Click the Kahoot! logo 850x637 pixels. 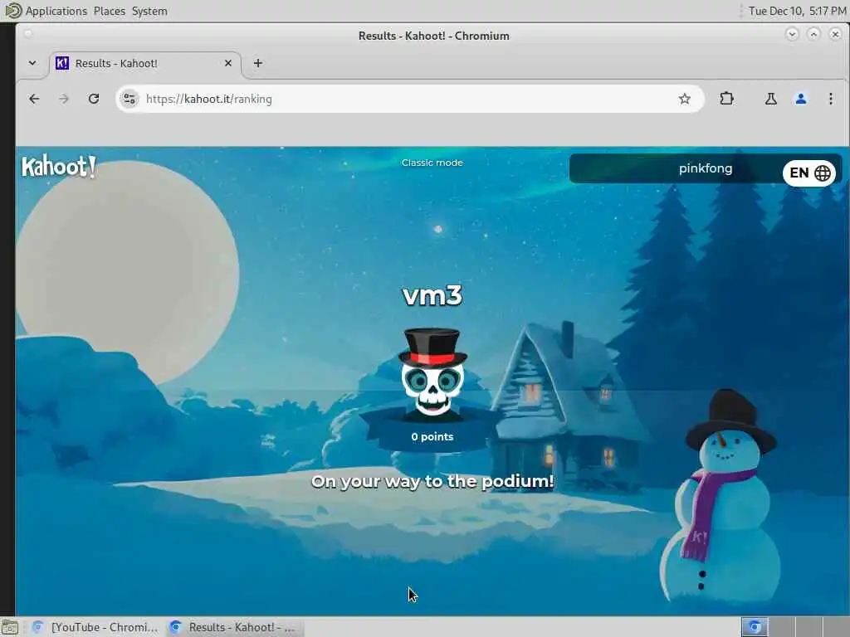(59, 166)
